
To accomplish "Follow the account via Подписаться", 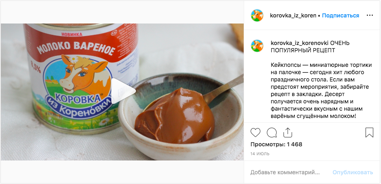I will coord(340,15).
